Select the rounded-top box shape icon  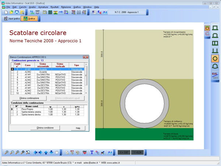[215, 35]
